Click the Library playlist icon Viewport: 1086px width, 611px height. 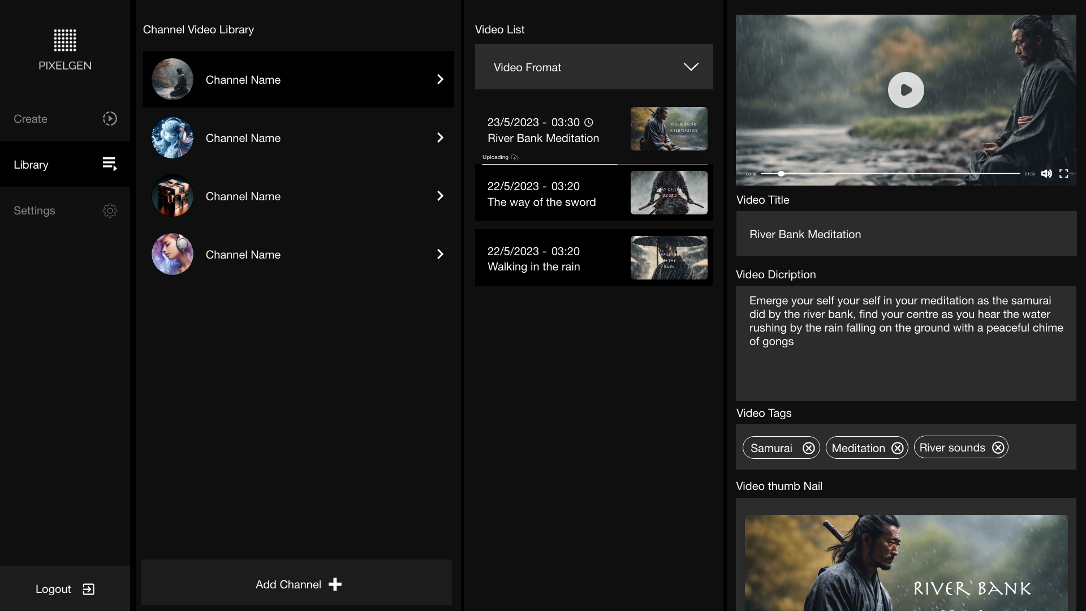110,164
